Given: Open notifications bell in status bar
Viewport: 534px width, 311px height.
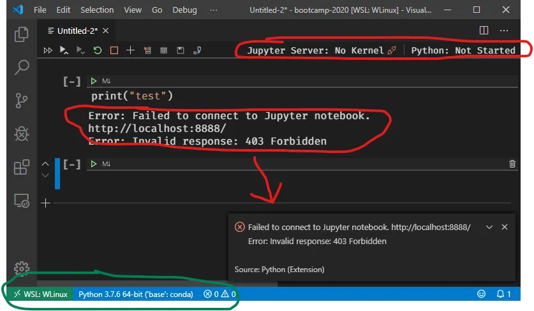Looking at the screenshot, I should point(503,294).
